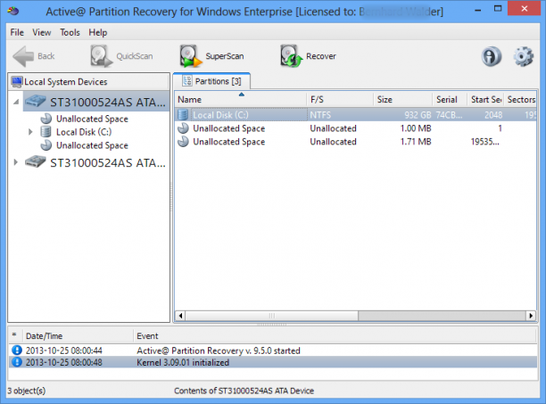This screenshot has height=404, width=546.
Task: Expand the second ST31000524AS ATA device
Action: point(15,162)
